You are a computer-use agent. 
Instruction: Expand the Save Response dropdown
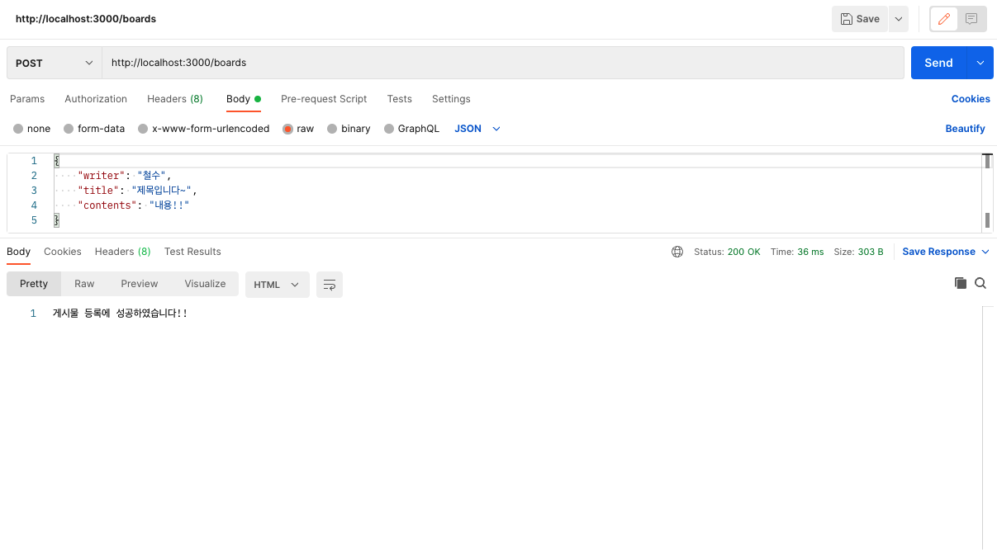[x=945, y=252]
